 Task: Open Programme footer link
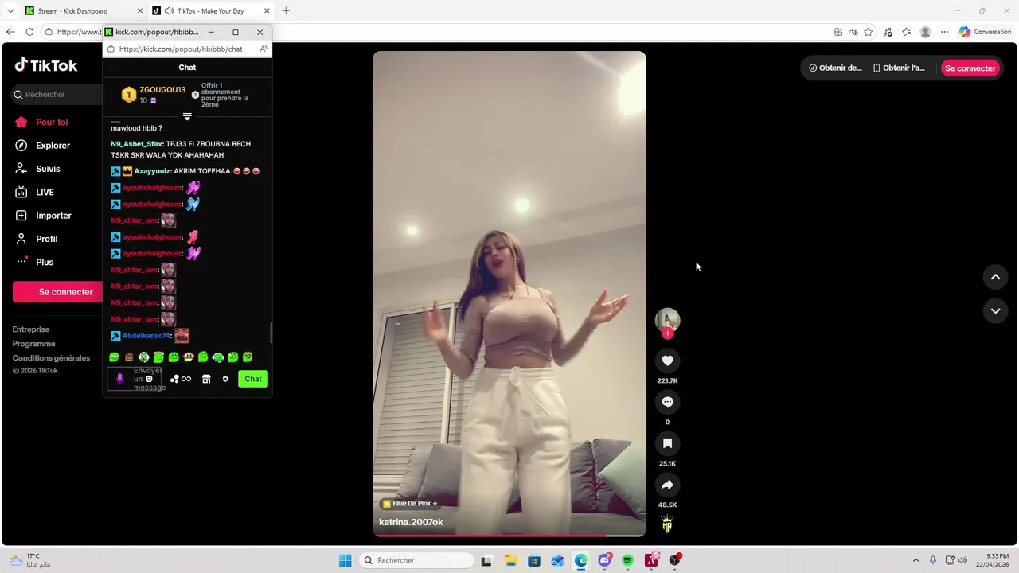click(x=34, y=344)
